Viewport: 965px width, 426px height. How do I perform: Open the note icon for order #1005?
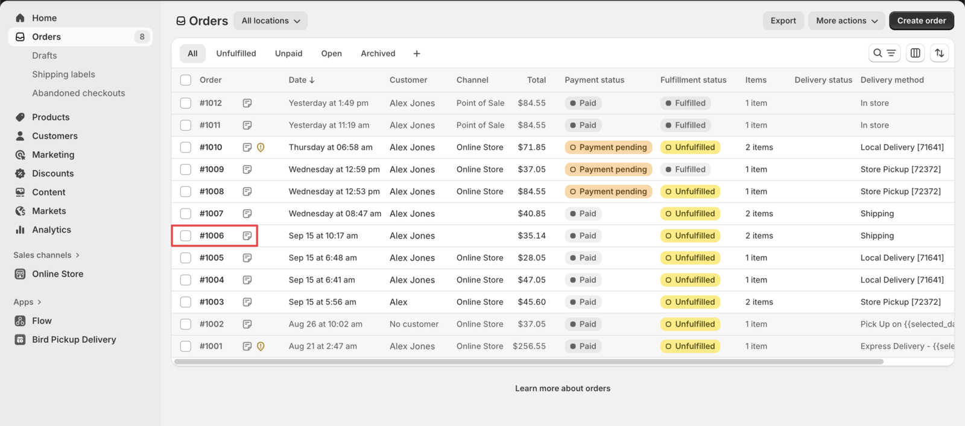247,258
